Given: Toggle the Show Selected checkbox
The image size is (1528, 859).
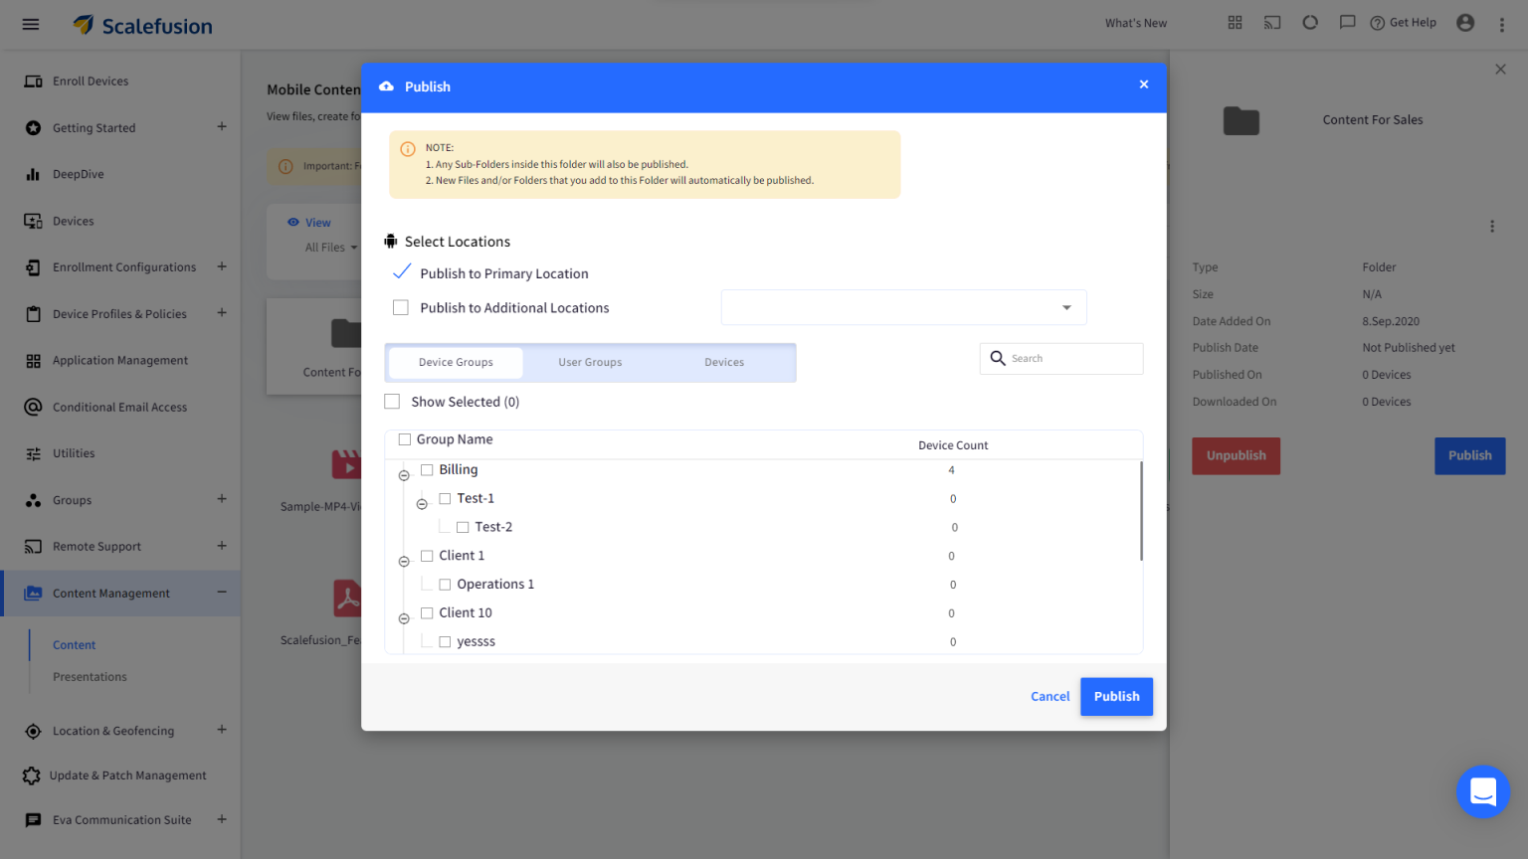Looking at the screenshot, I should coord(392,401).
